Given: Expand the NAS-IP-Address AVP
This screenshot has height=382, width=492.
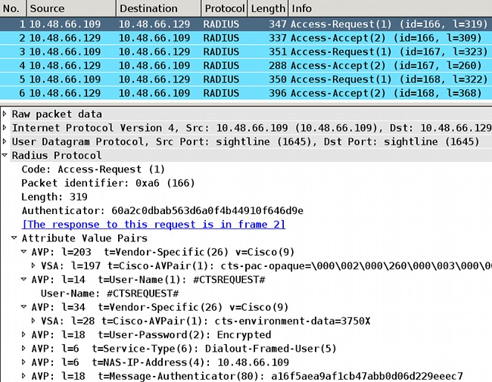Looking at the screenshot, I should (x=24, y=362).
